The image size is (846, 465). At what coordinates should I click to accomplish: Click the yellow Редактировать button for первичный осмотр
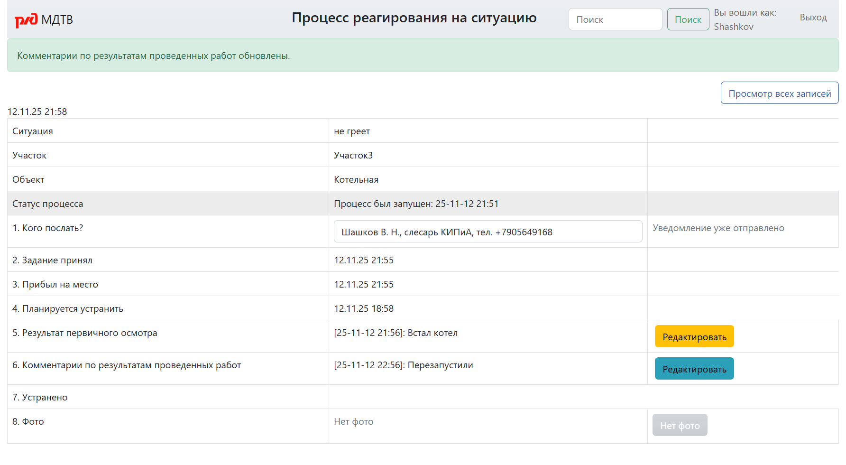click(x=694, y=336)
